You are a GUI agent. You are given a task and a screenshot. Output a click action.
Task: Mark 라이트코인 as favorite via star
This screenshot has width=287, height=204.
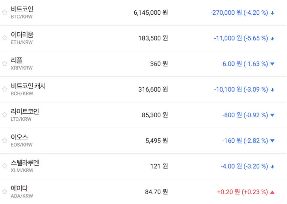point(4,115)
